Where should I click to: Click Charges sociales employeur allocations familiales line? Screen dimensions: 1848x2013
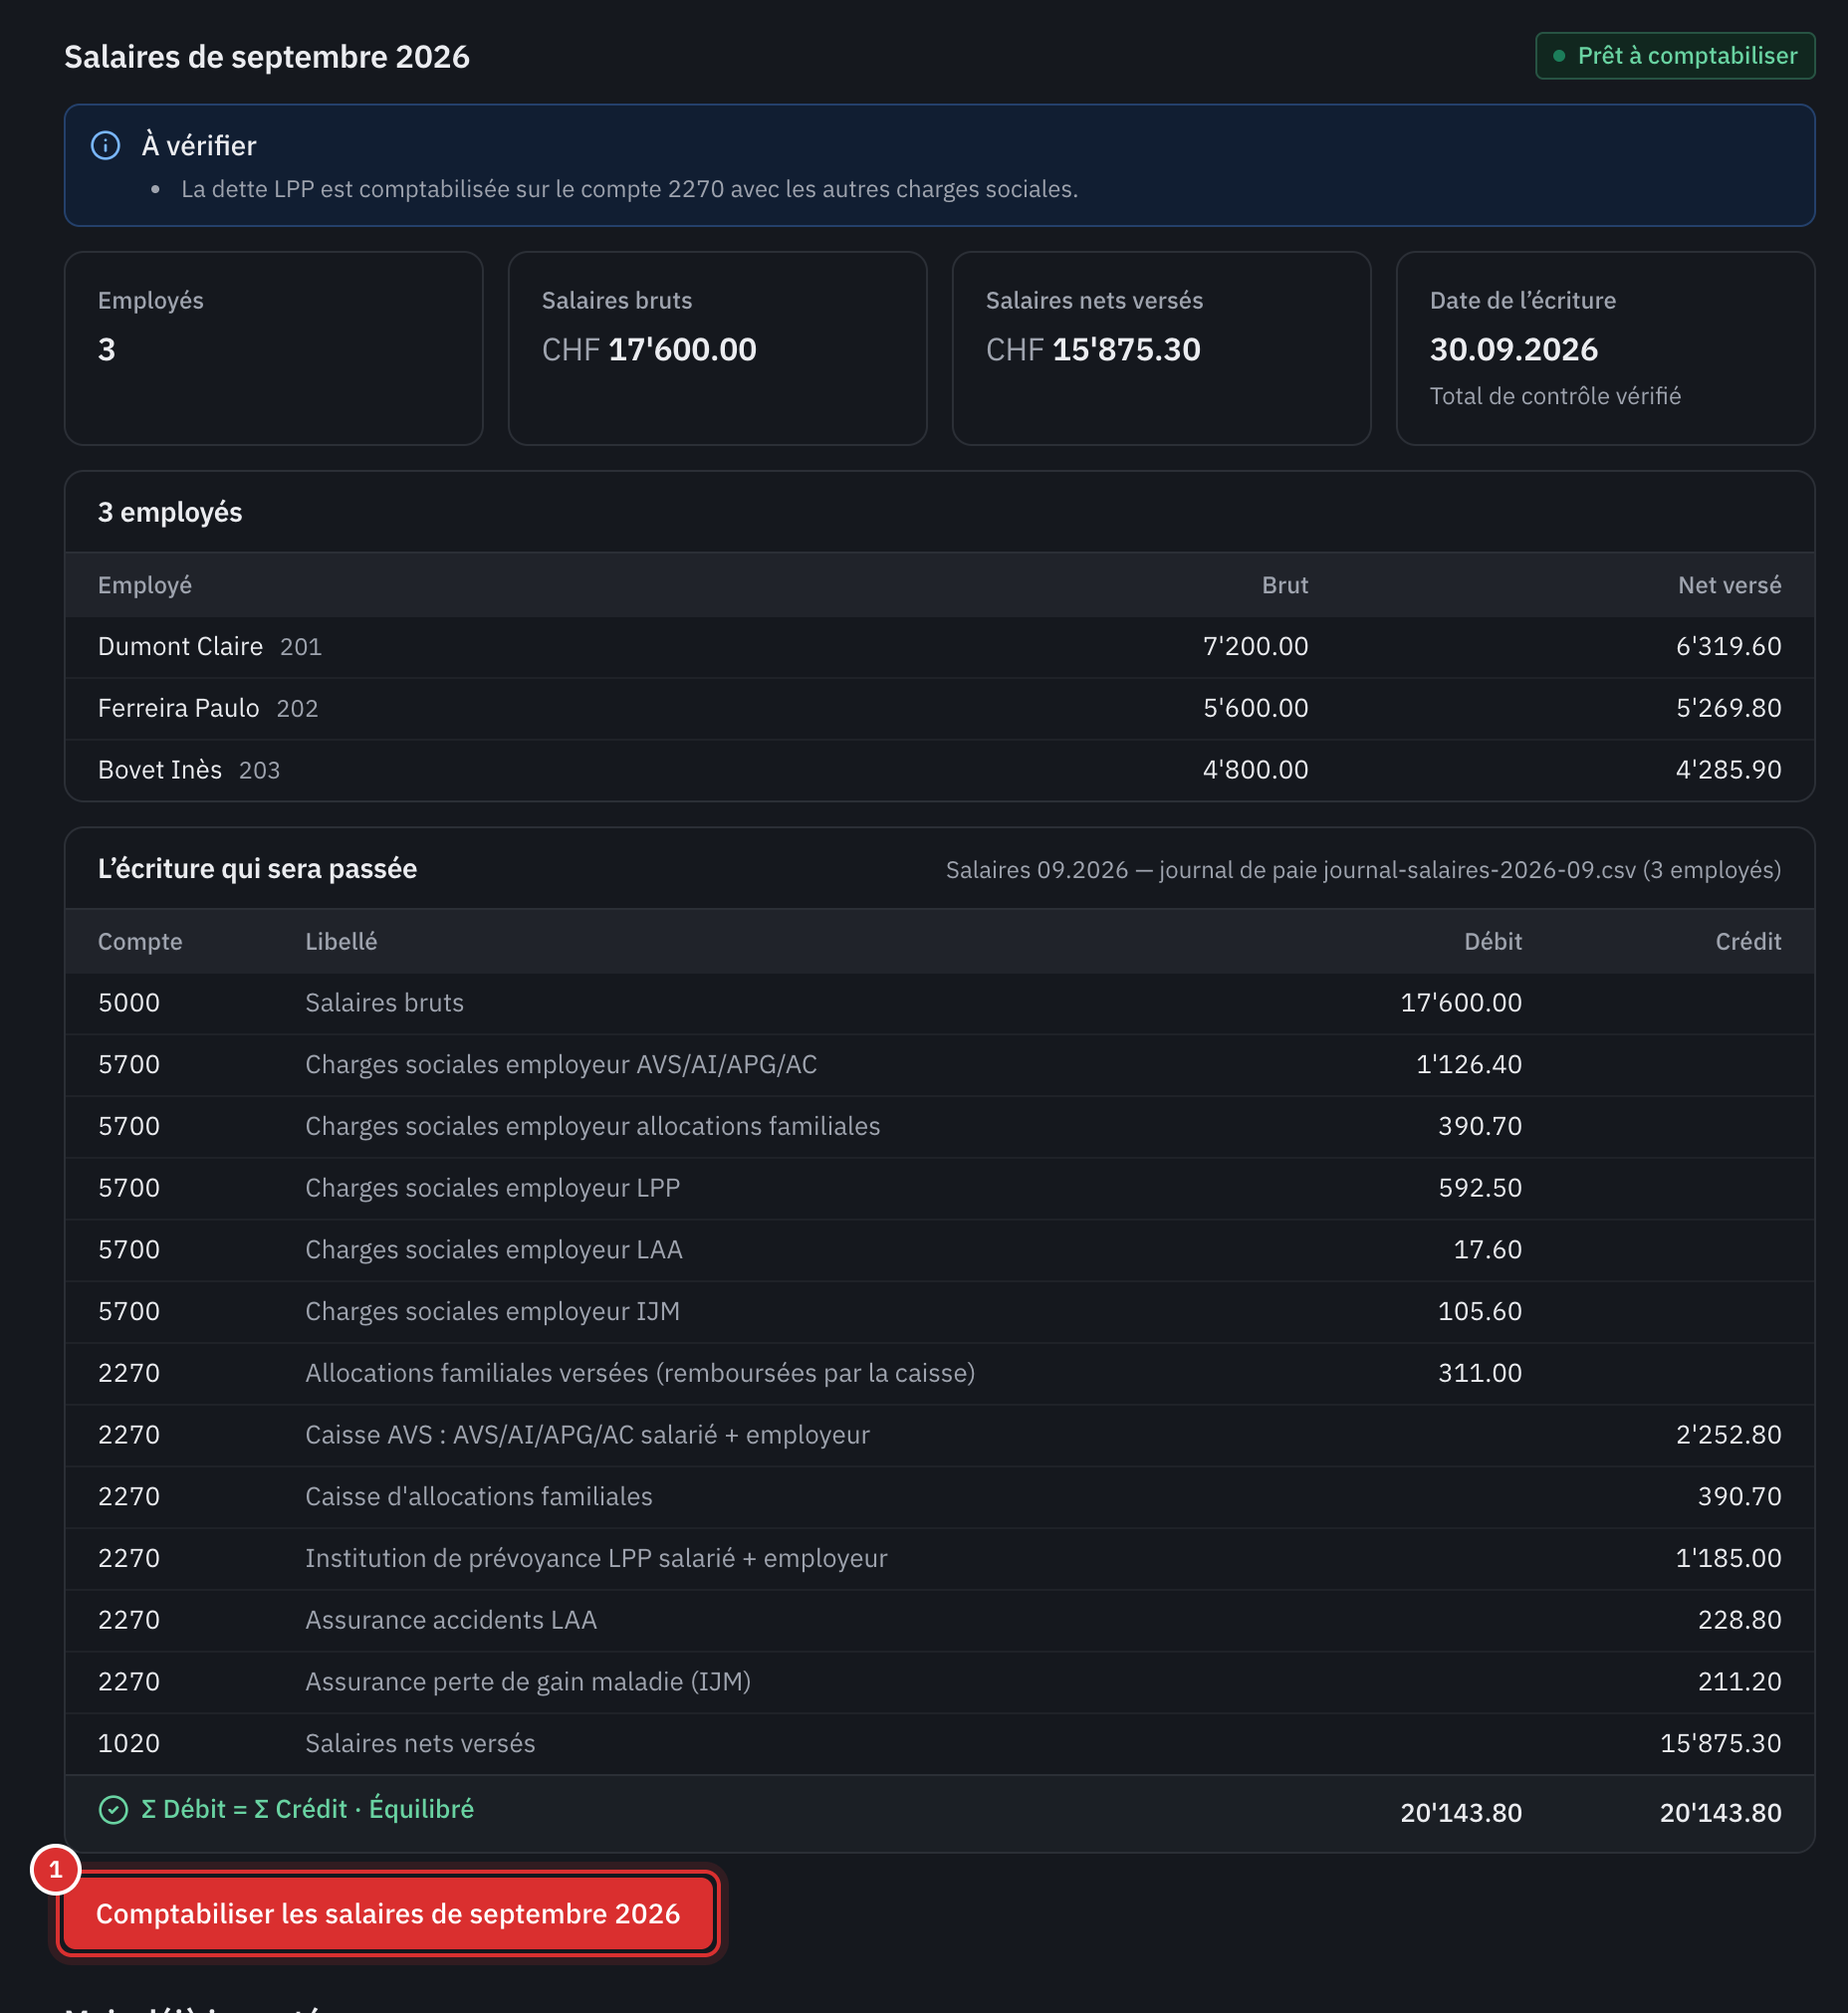tap(939, 1127)
